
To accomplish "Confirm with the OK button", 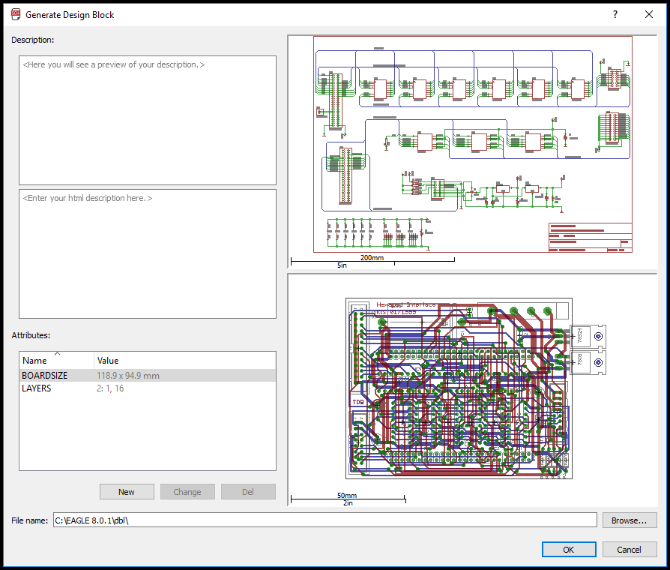I will (569, 550).
